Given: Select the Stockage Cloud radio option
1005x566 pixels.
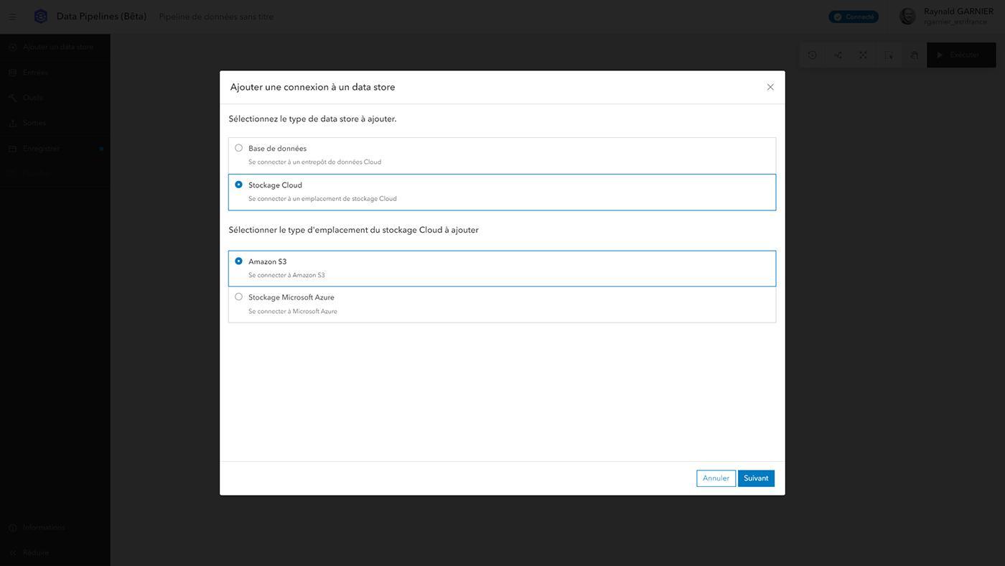Looking at the screenshot, I should coord(238,185).
